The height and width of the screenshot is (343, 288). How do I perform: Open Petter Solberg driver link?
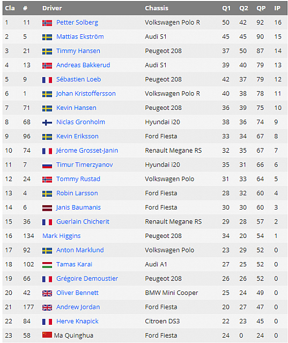(x=77, y=23)
